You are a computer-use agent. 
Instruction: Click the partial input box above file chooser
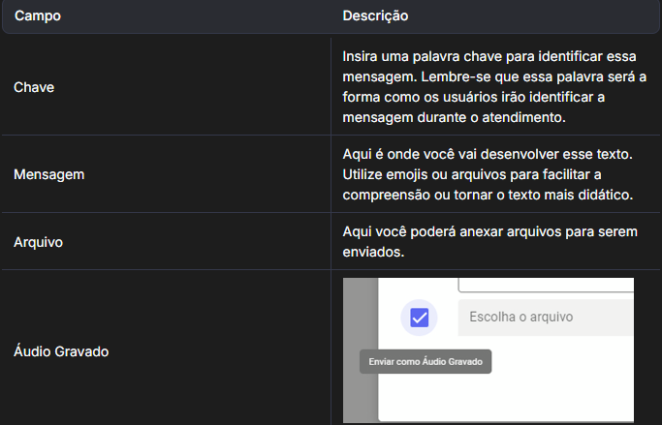coord(545,284)
